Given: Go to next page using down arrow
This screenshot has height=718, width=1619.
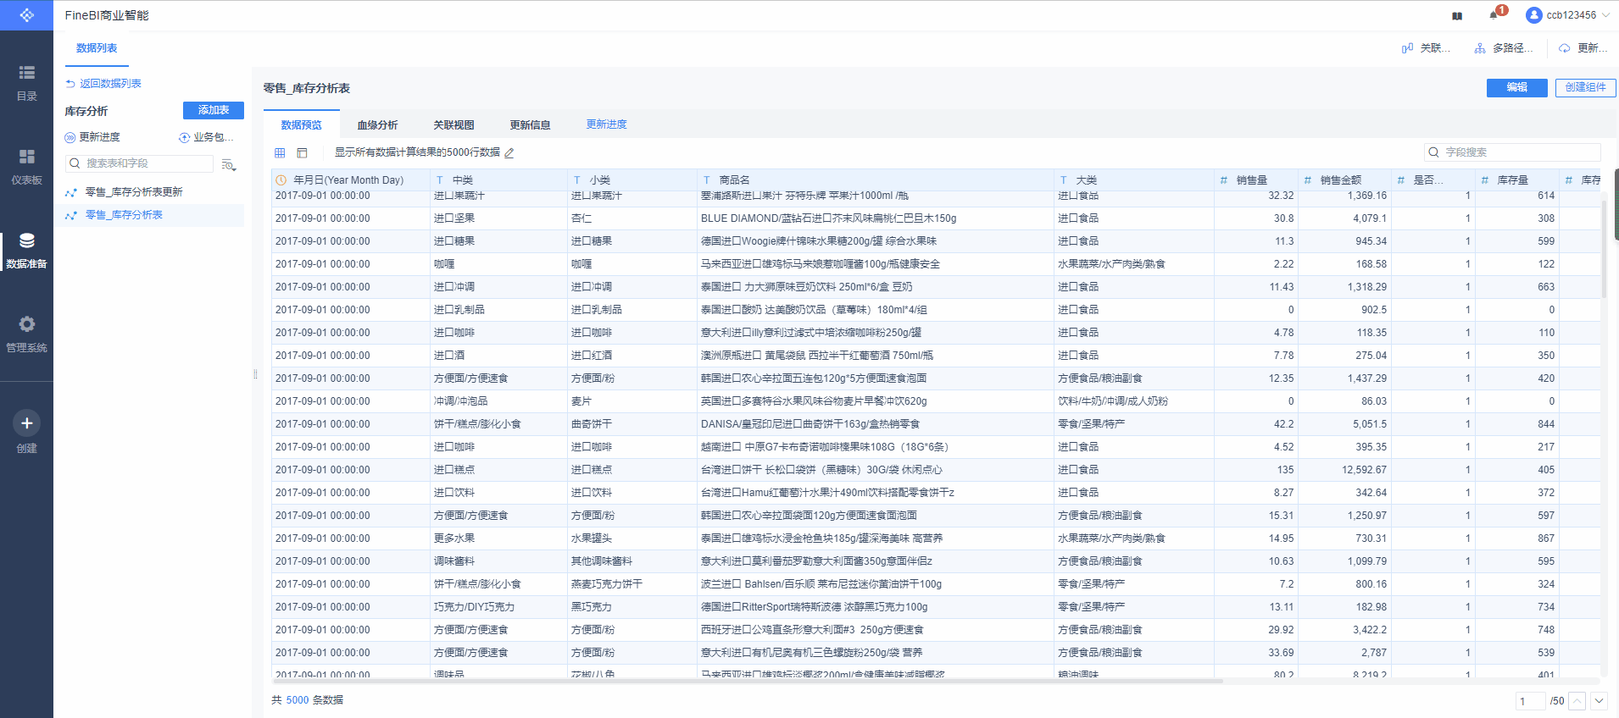Looking at the screenshot, I should [x=1599, y=701].
